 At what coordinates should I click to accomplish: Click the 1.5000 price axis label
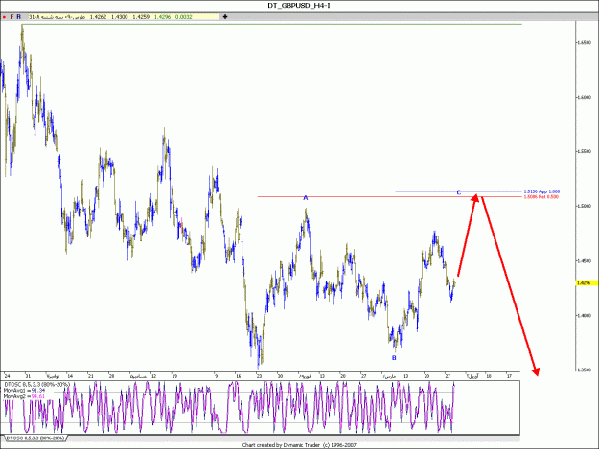[x=584, y=206]
